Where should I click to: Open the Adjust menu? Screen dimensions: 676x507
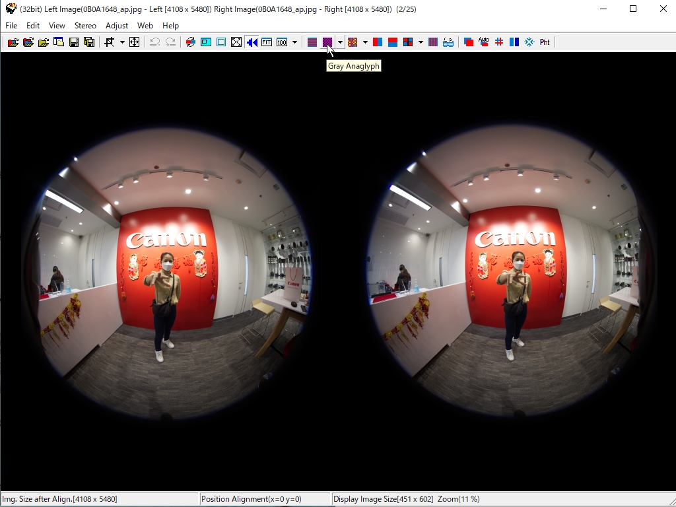pyautogui.click(x=117, y=26)
